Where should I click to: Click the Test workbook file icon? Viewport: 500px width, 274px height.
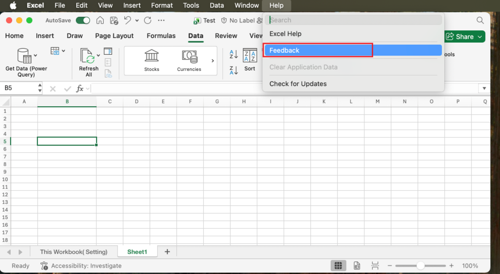[197, 21]
